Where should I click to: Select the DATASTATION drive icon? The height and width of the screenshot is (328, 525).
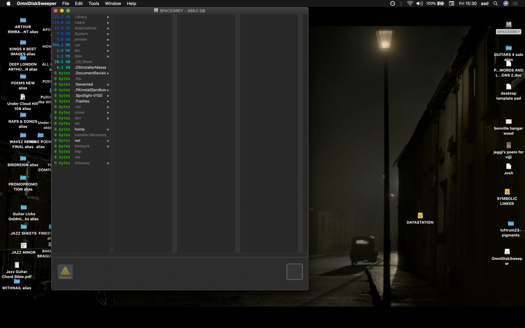[420, 216]
